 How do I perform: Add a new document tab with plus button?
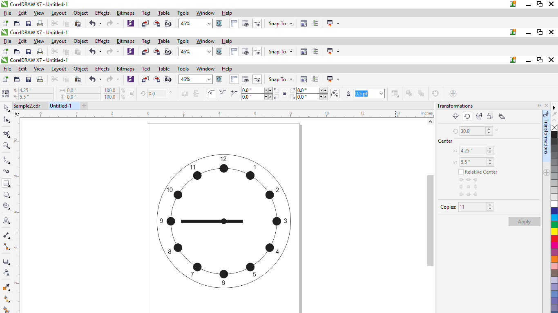click(84, 106)
